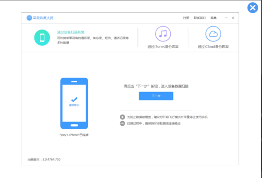Close the overlay with the blue X button
The image size is (262, 178).
[x=252, y=8]
